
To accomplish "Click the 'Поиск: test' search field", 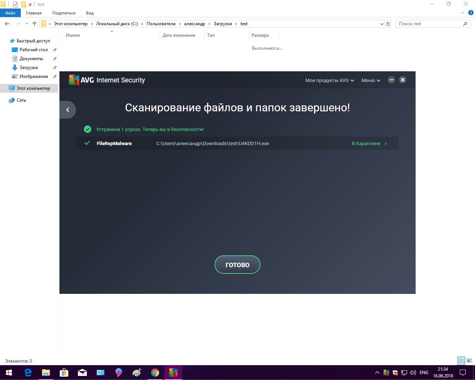I will pos(429,24).
